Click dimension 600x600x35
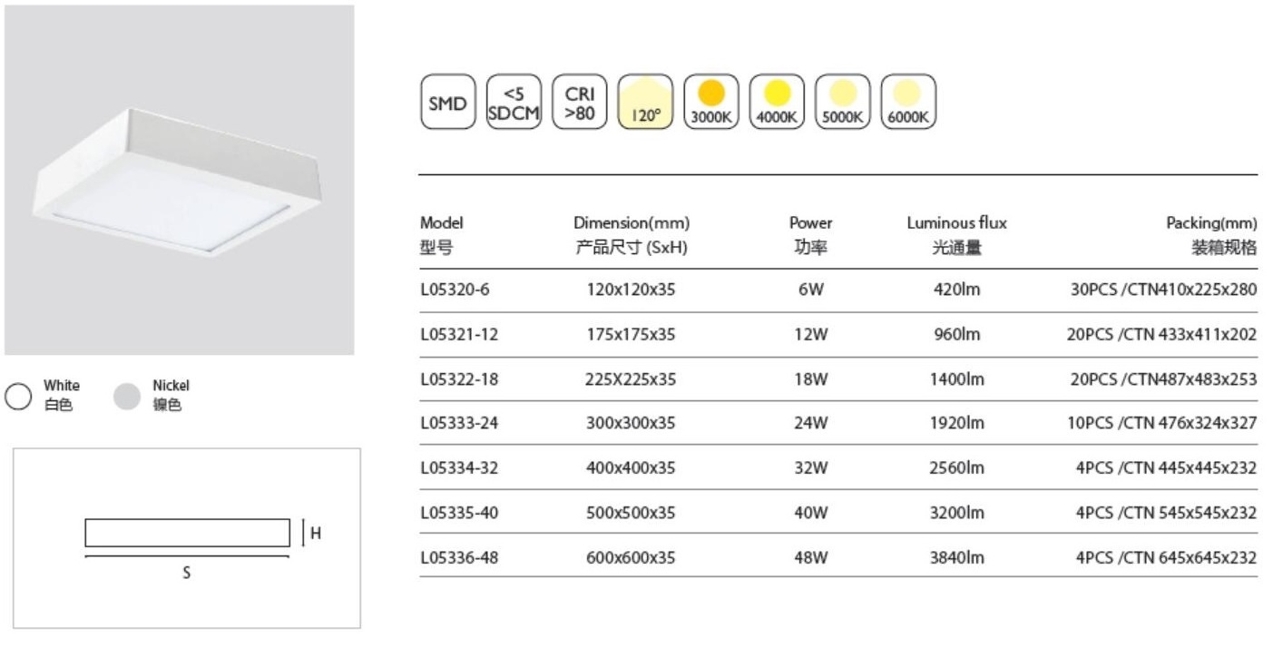Image resolution: width=1273 pixels, height=658 pixels. click(631, 557)
